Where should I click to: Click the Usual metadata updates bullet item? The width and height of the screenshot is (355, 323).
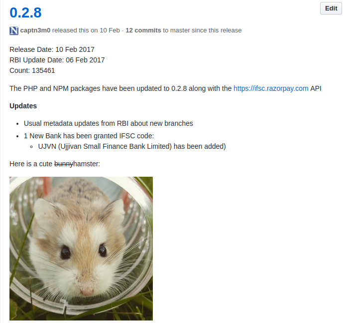108,123
